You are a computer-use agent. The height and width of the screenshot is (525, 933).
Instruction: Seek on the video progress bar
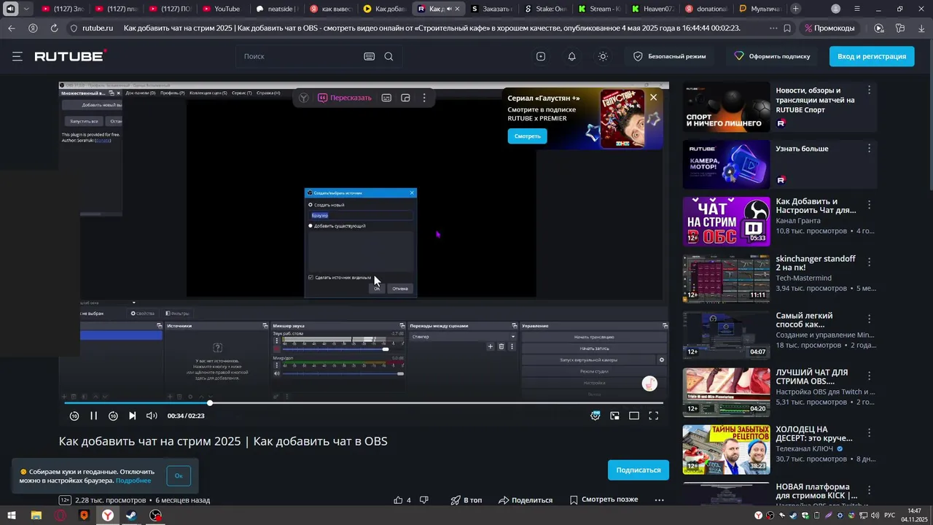(x=364, y=402)
